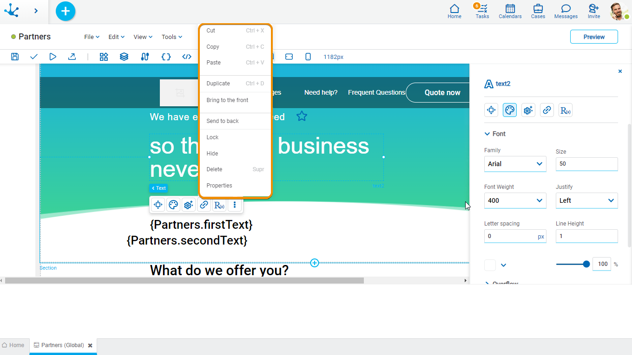Open the link tab in the text2 panel
This screenshot has height=355, width=632.
click(547, 110)
